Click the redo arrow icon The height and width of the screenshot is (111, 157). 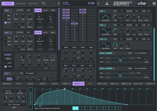[49, 4]
